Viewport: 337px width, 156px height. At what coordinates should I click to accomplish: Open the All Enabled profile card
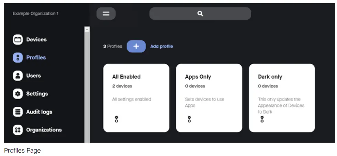[x=136, y=97]
